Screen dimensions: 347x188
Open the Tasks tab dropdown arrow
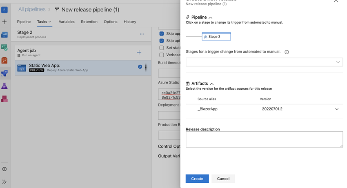50,22
